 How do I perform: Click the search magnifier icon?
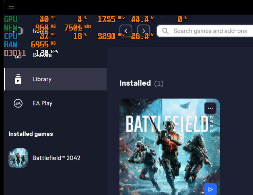165,31
